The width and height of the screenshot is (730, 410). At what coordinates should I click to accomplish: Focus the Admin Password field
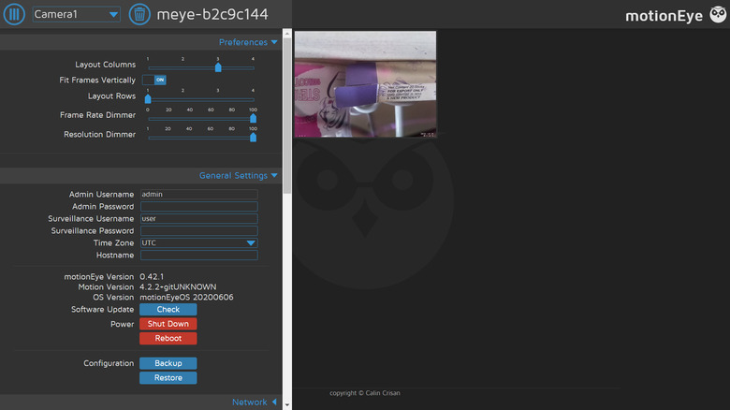198,206
